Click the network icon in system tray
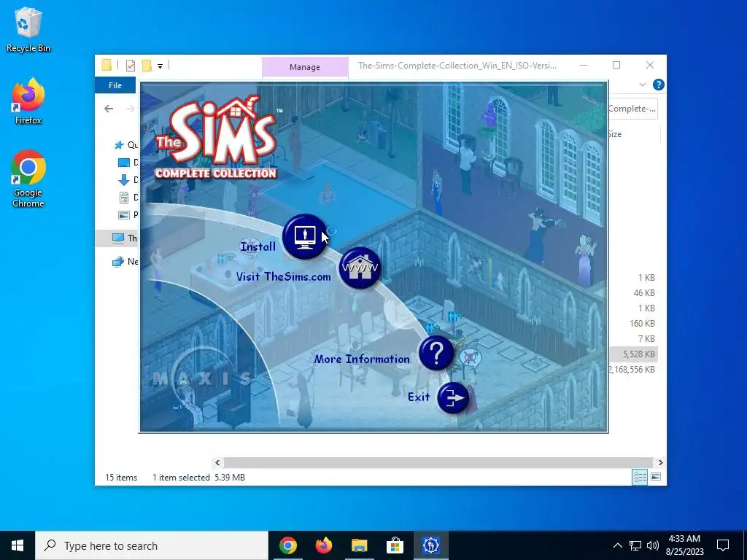The image size is (747, 560). pos(635,545)
